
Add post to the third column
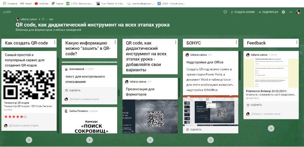pos(150,140)
